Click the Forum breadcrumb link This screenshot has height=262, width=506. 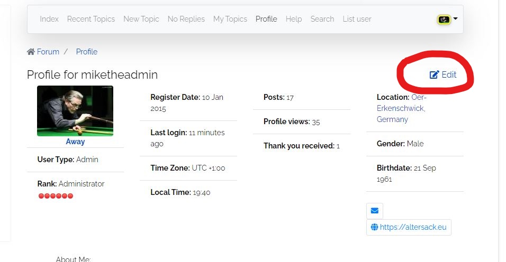click(x=48, y=52)
